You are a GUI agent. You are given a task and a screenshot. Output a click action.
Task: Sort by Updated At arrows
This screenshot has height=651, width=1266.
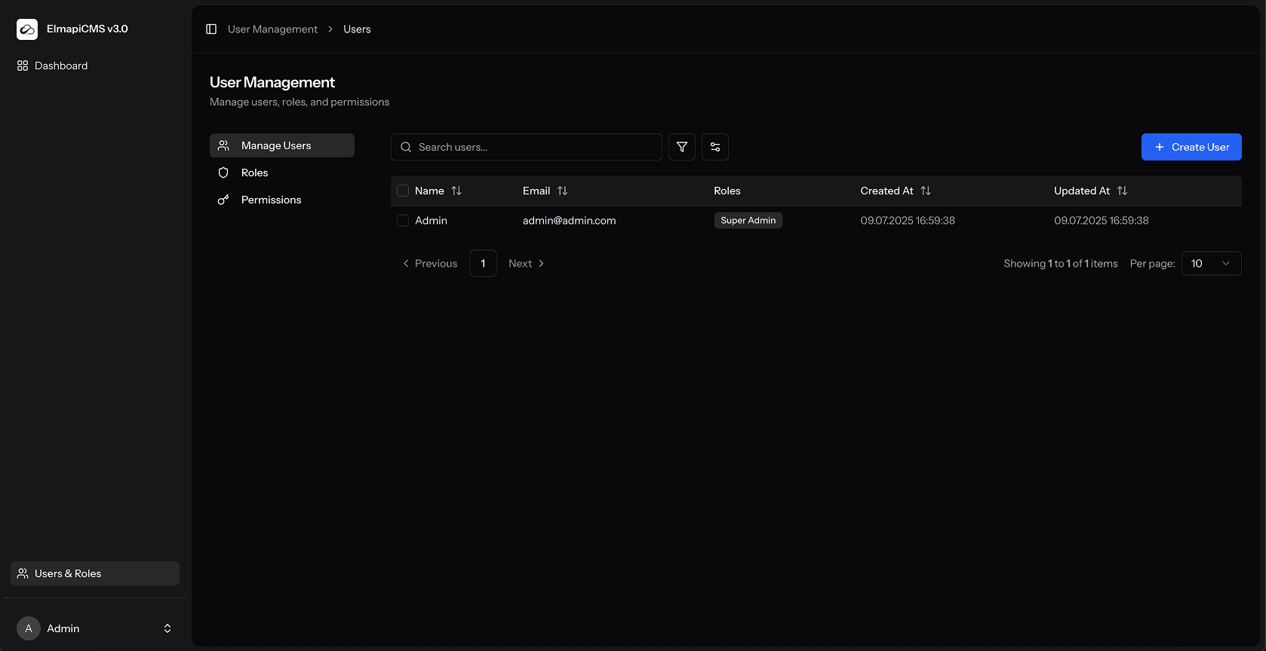click(1122, 191)
